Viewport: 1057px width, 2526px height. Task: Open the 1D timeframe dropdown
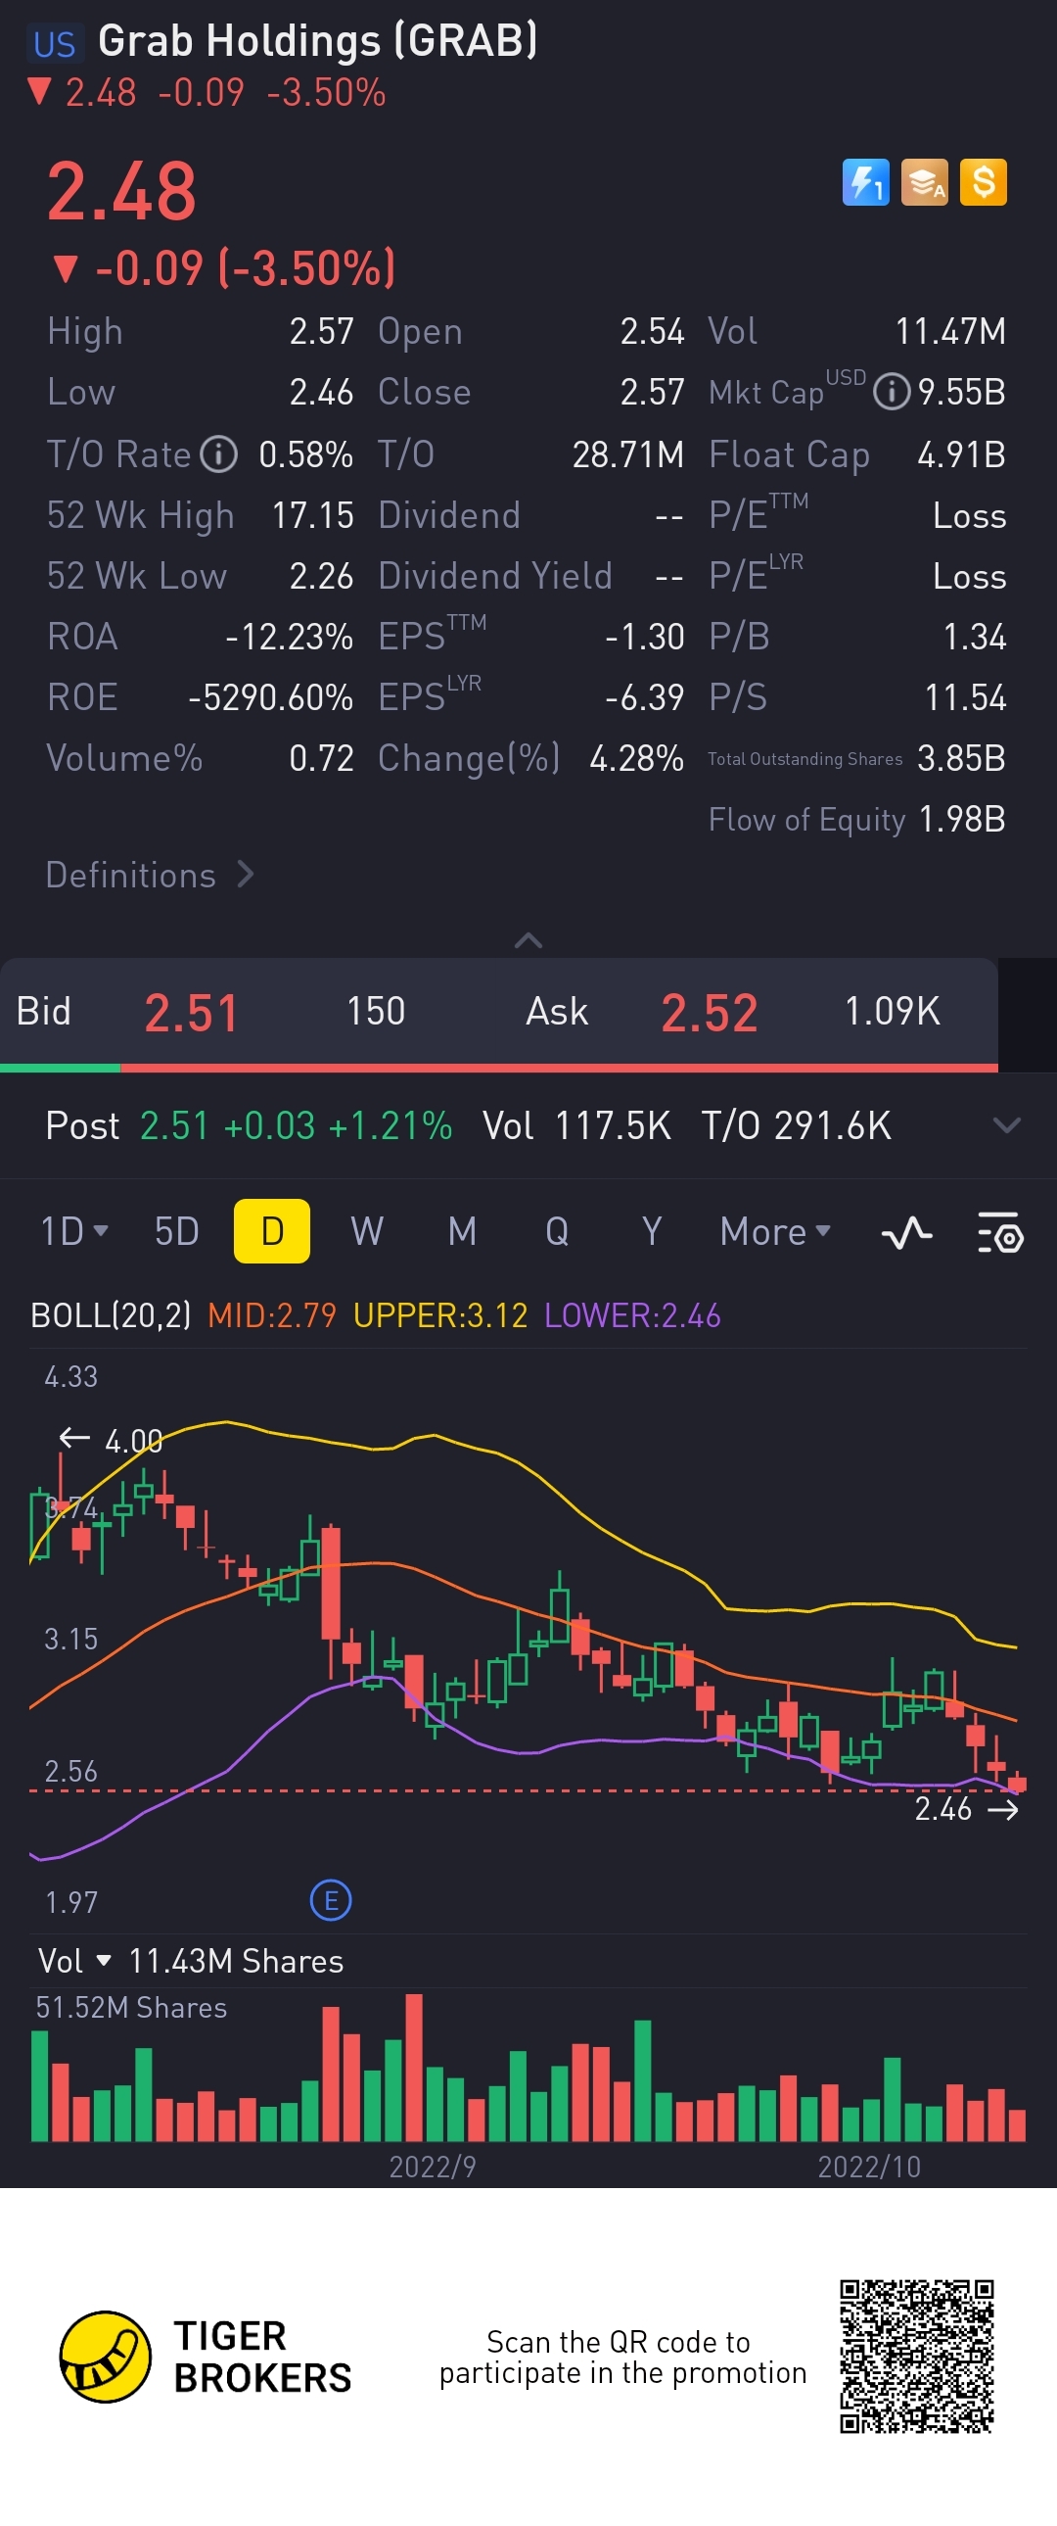tap(74, 1231)
